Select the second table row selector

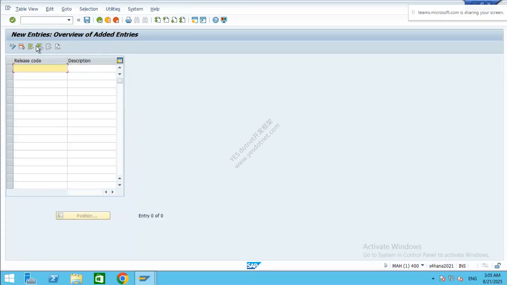(x=10, y=76)
